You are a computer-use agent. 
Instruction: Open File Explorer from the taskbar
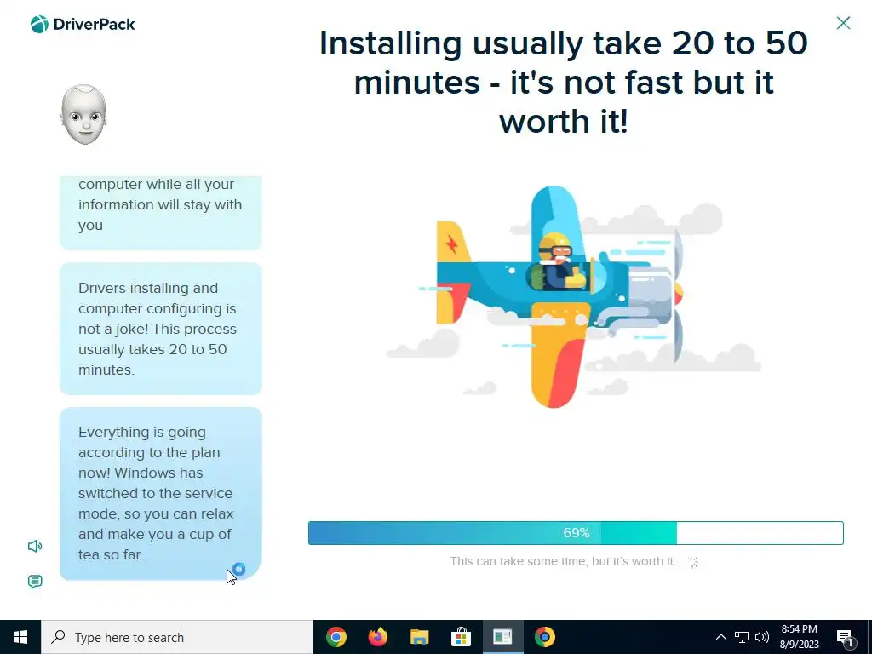pyautogui.click(x=419, y=637)
